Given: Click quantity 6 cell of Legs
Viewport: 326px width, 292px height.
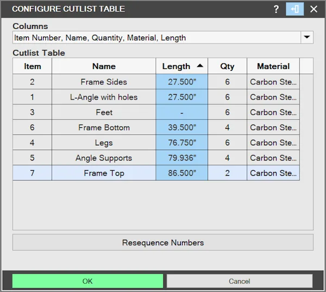Looking at the screenshot, I should (227, 142).
